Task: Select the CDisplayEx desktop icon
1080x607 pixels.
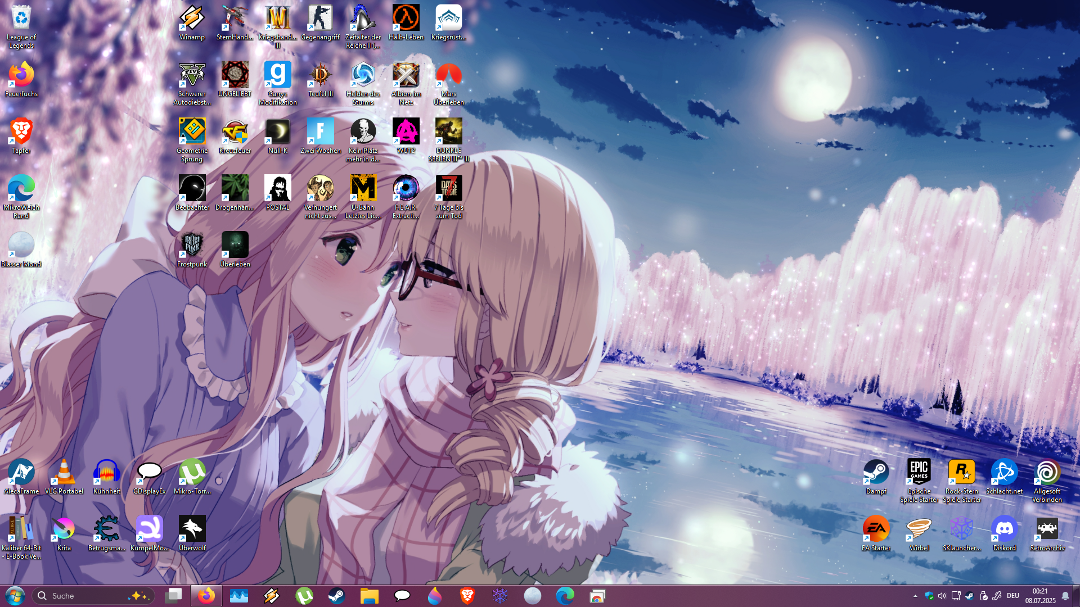Action: 150,477
